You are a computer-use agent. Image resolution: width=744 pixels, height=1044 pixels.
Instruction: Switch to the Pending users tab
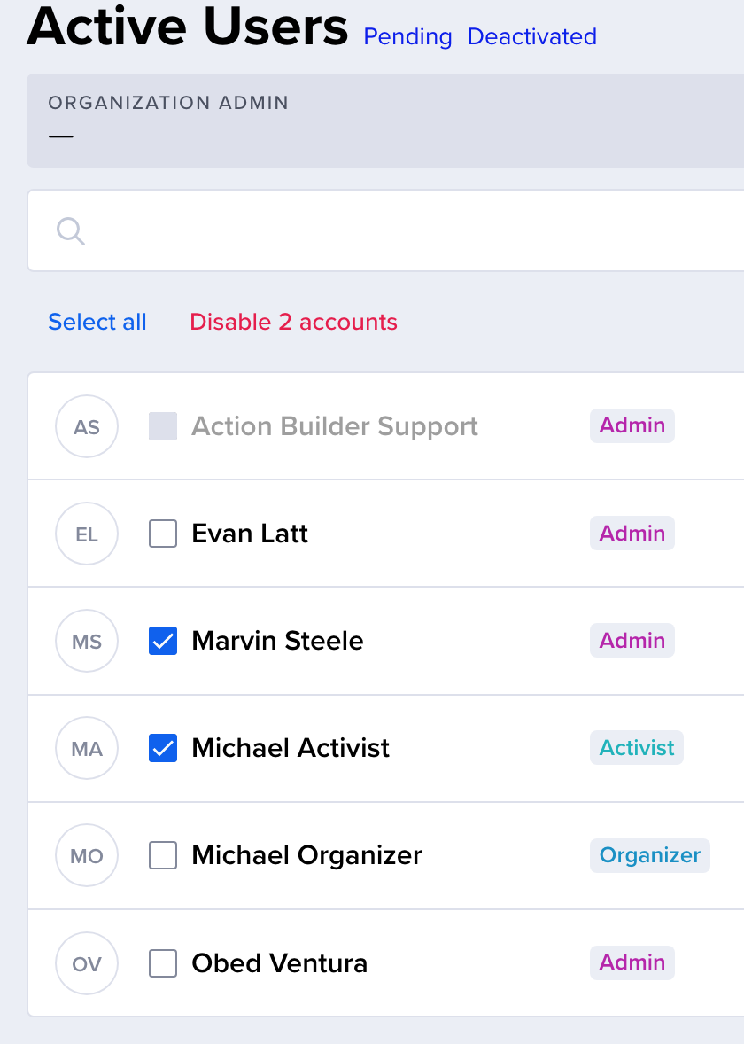(x=408, y=36)
